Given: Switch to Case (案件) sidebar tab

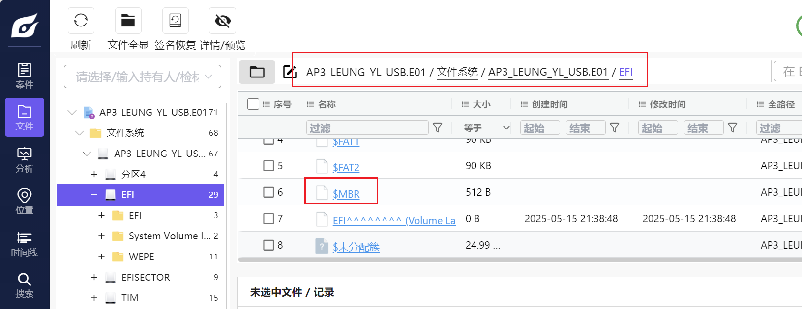Looking at the screenshot, I should tap(24, 76).
